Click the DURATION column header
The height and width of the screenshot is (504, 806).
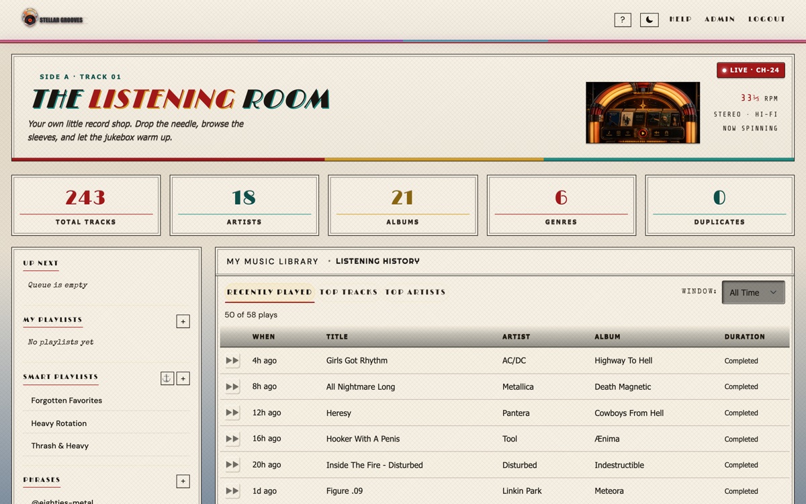tap(744, 337)
